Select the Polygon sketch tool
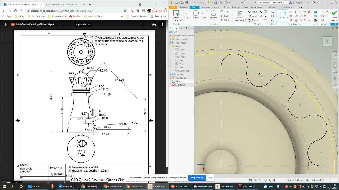339x190 pixels. [x=213, y=15]
